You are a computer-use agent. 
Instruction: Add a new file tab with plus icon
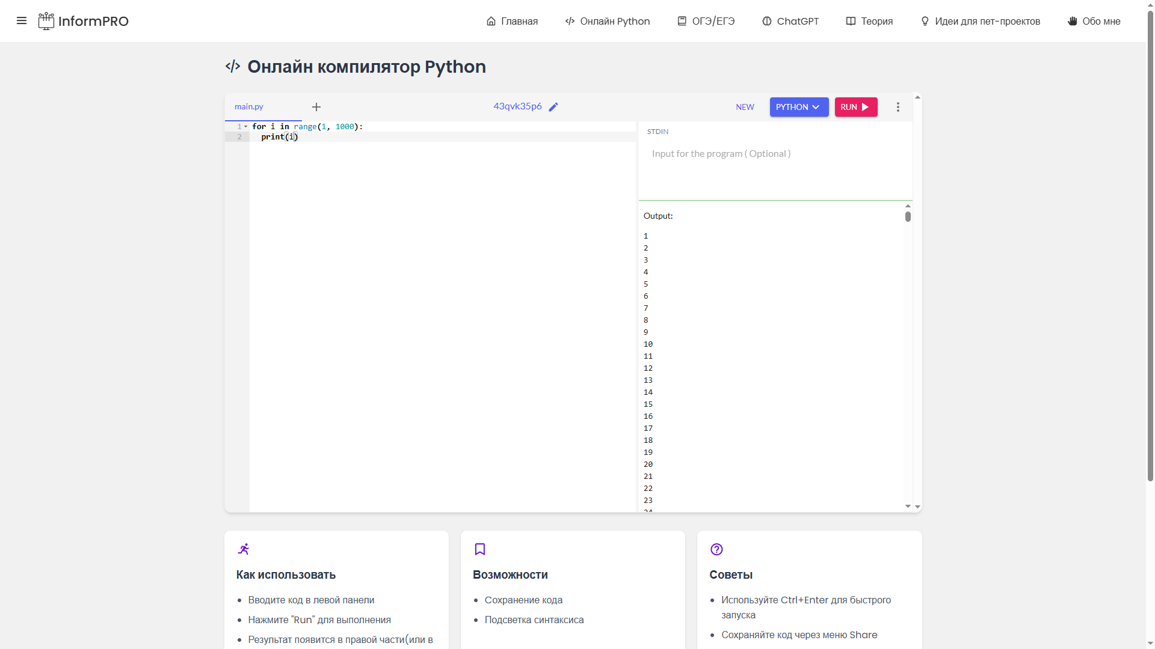click(x=316, y=107)
